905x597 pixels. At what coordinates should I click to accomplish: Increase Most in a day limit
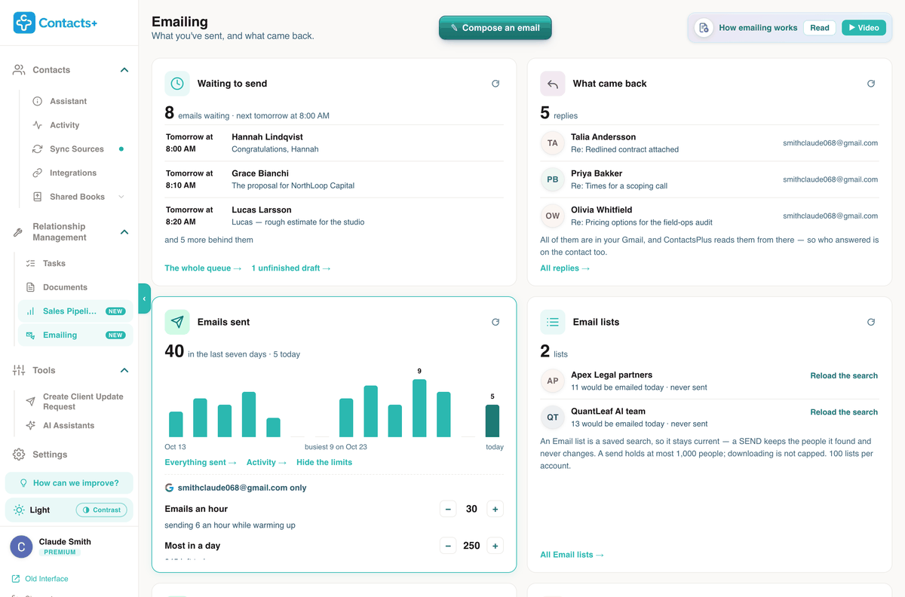495,546
